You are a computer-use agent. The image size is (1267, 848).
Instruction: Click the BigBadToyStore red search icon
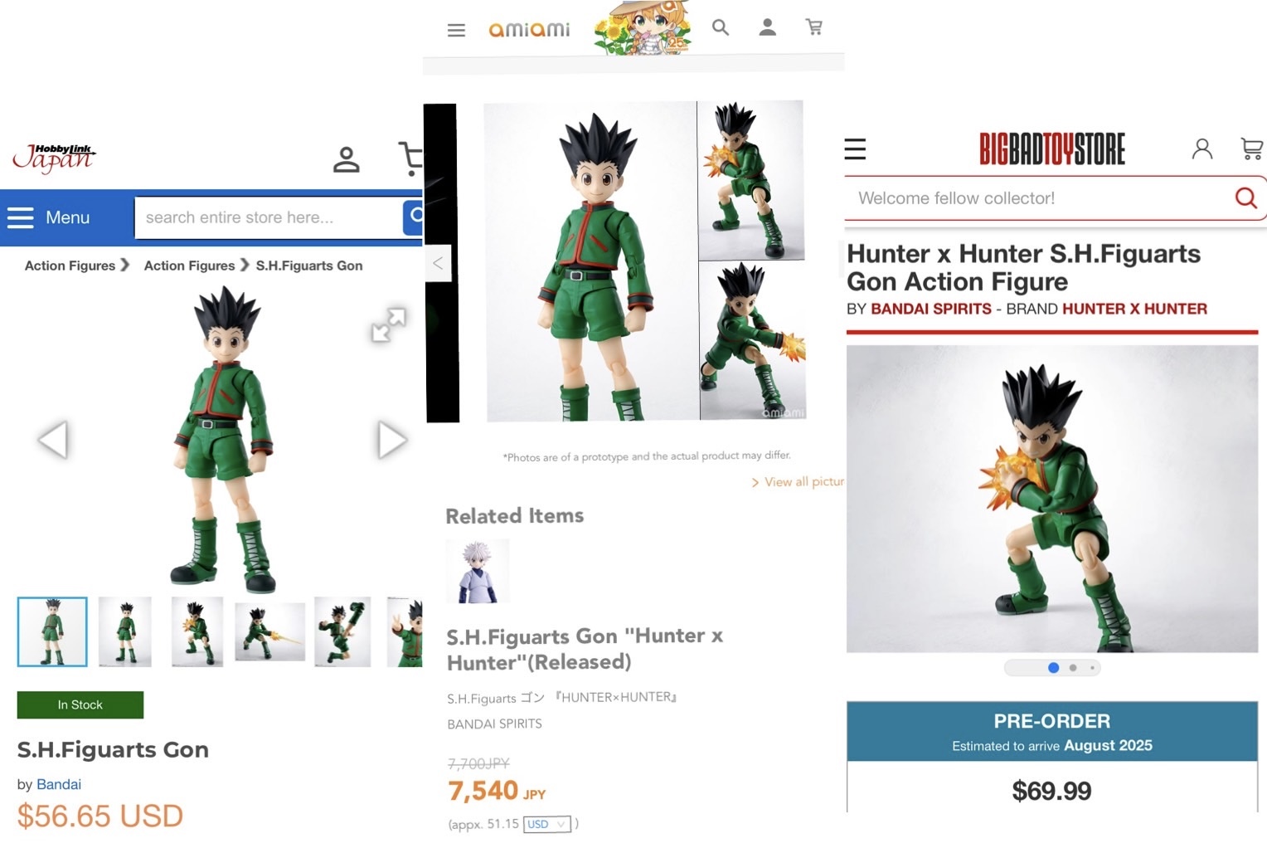pos(1246,197)
